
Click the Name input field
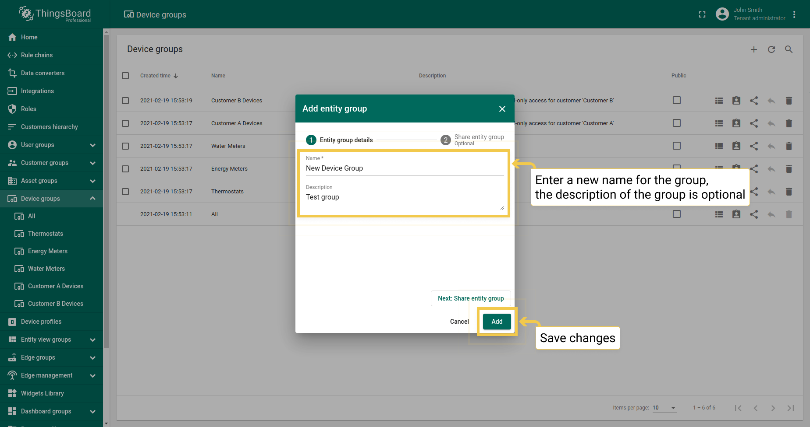pos(404,168)
